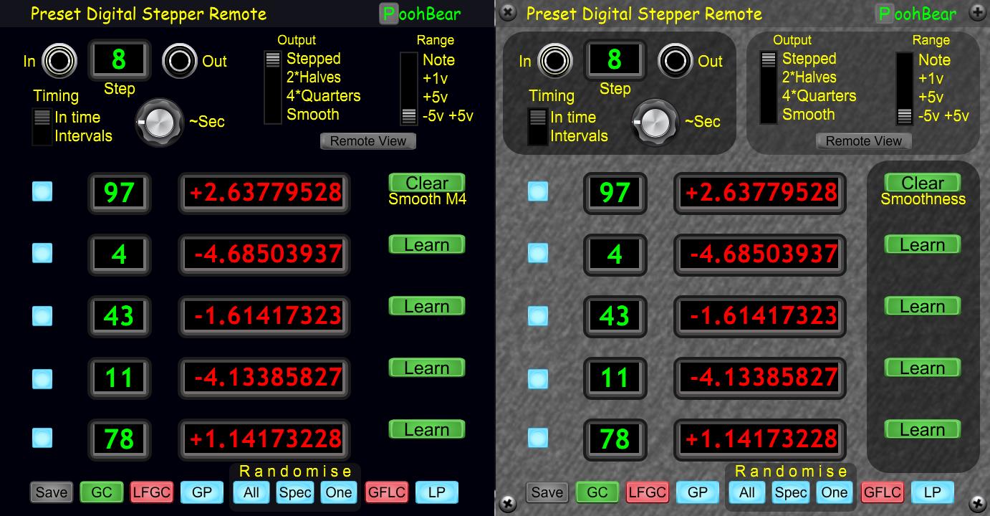Screen dimensions: 990x516
Task: Toggle the blue LED beside 43 on grey panel
Action: [x=538, y=315]
